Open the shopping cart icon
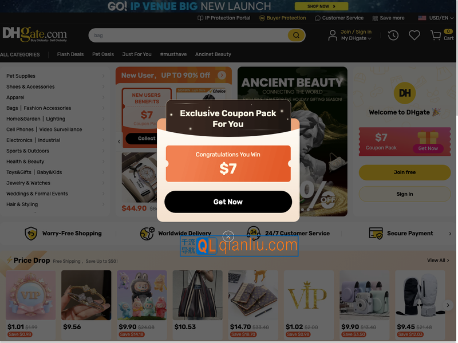 click(x=436, y=36)
